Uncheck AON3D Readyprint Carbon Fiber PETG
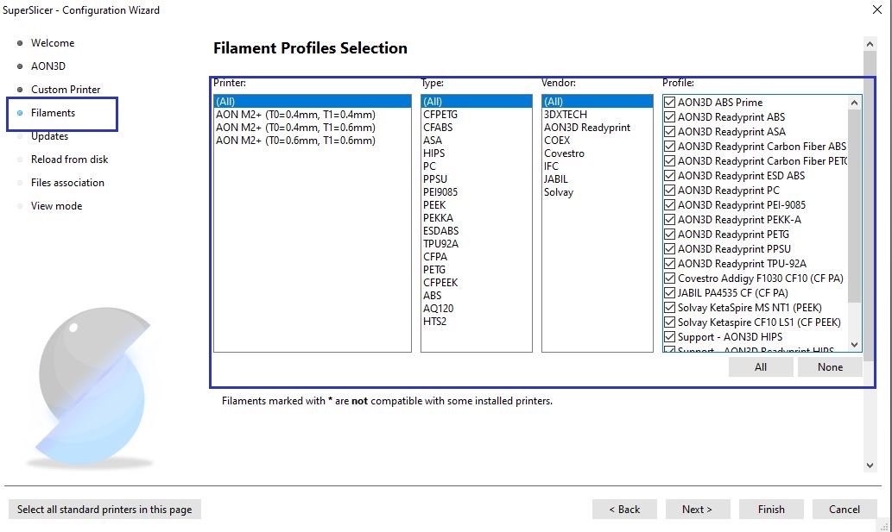Image resolution: width=892 pixels, height=532 pixels. (x=669, y=161)
